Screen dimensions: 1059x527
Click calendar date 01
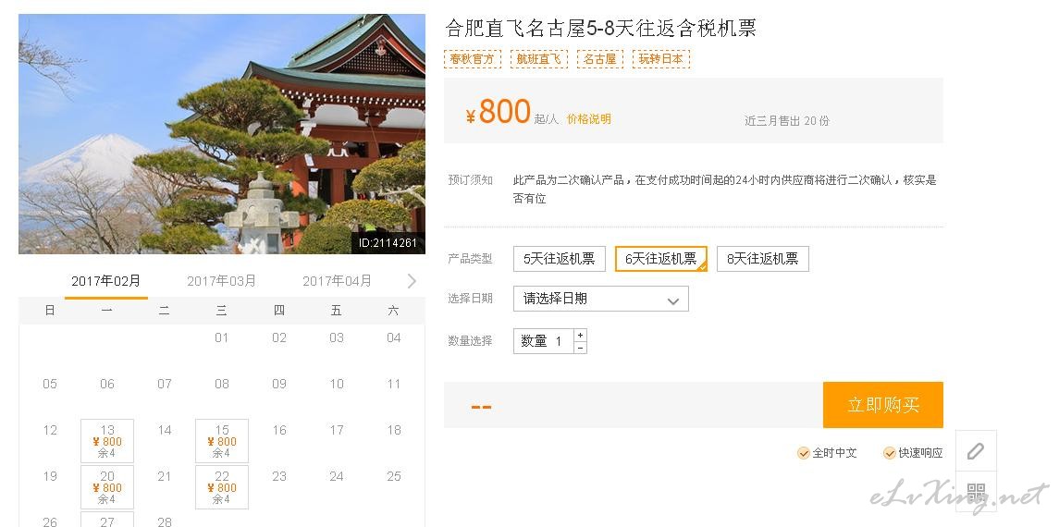pyautogui.click(x=222, y=337)
